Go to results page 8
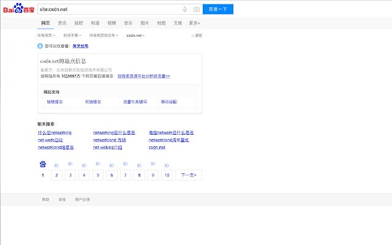 (139, 175)
